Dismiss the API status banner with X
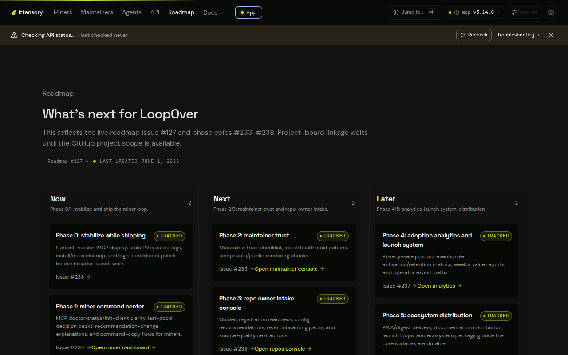 point(551,35)
